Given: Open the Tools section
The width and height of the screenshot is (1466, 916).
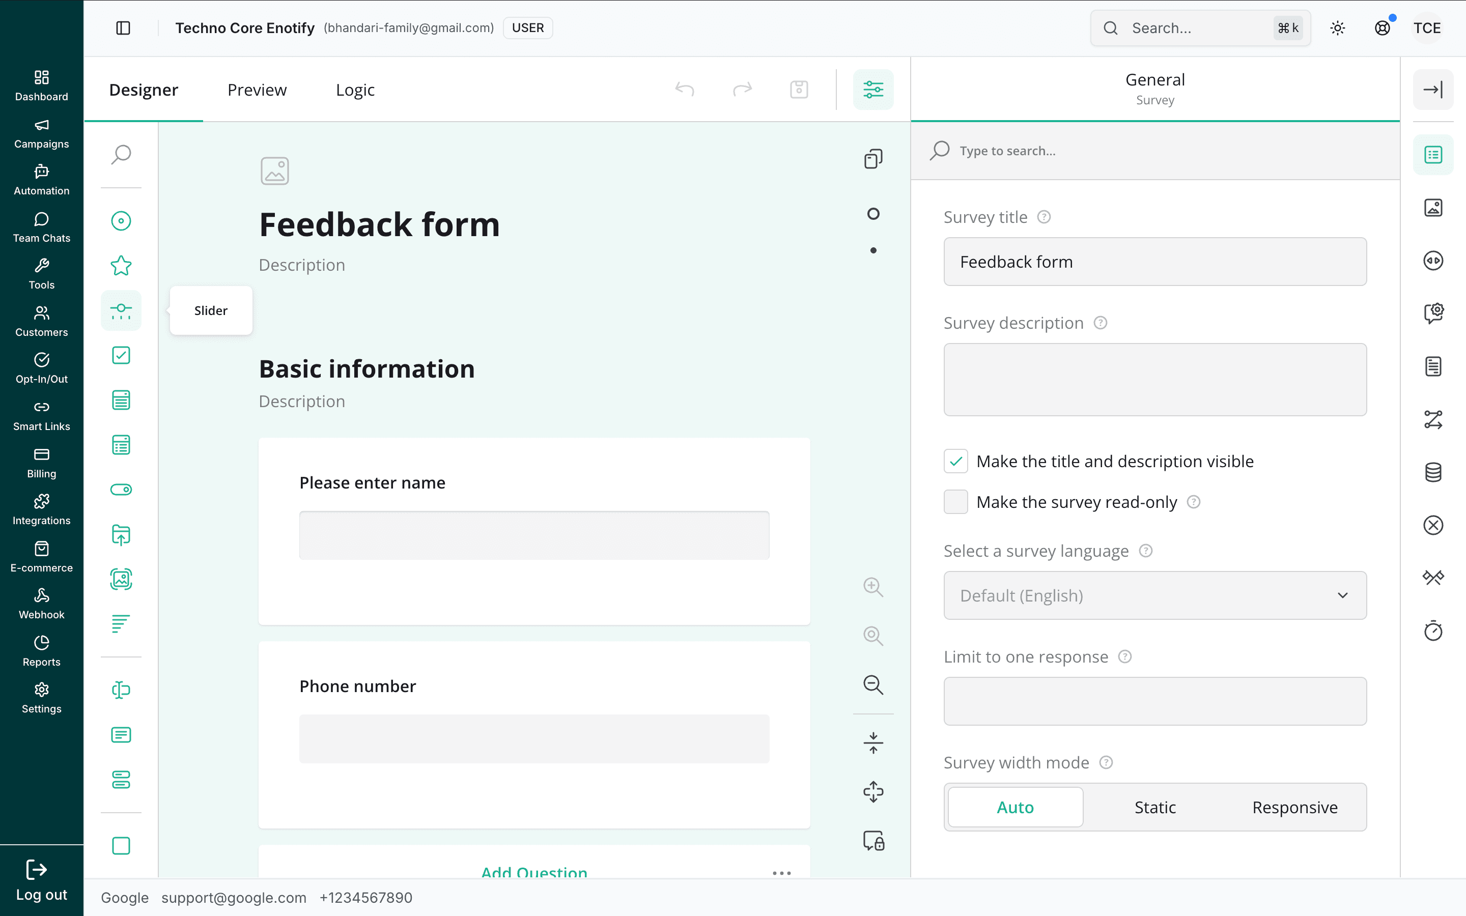Looking at the screenshot, I should pos(41,274).
